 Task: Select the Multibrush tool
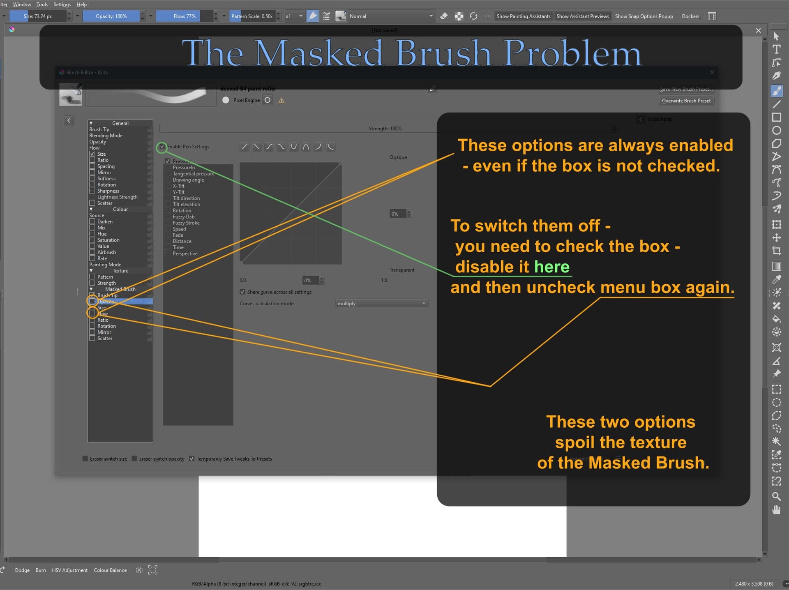pyautogui.click(x=776, y=209)
